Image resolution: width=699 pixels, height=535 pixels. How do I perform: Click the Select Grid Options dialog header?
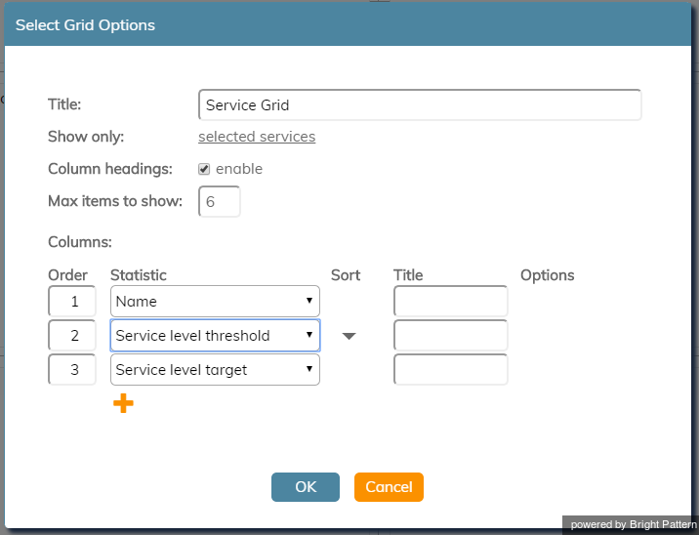348,25
